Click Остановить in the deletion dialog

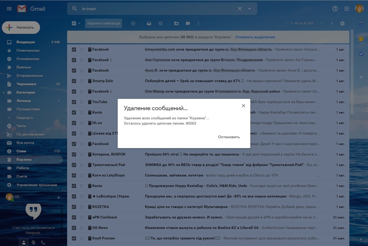tap(229, 137)
